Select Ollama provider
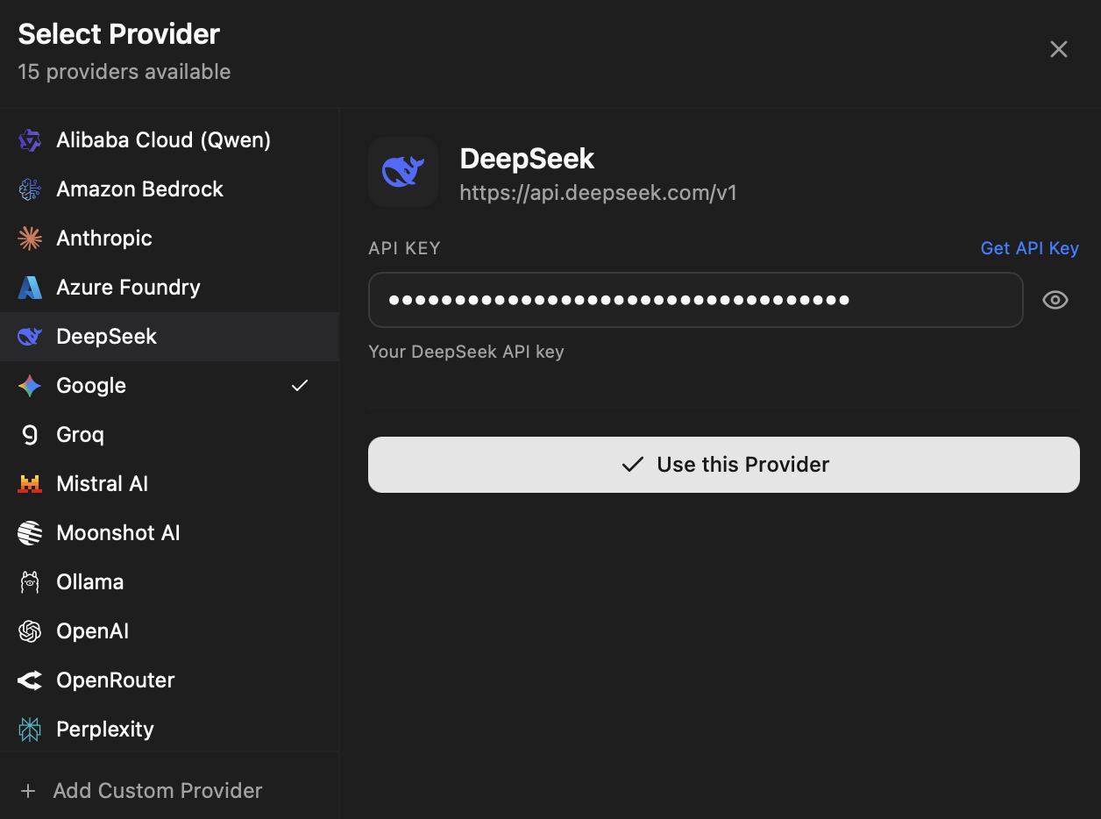 tap(169, 582)
